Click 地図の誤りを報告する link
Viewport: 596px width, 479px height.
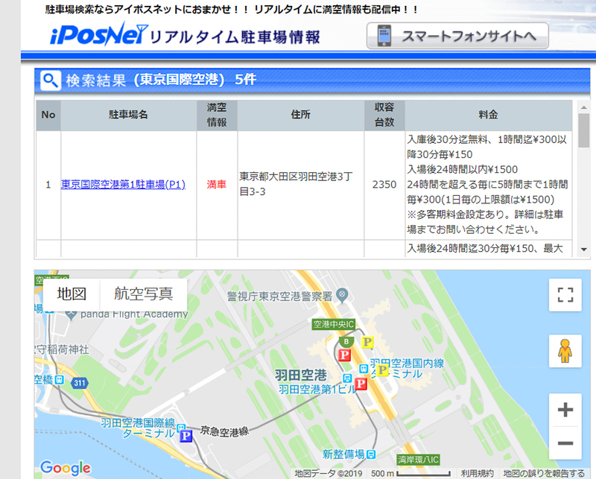pyautogui.click(x=544, y=473)
